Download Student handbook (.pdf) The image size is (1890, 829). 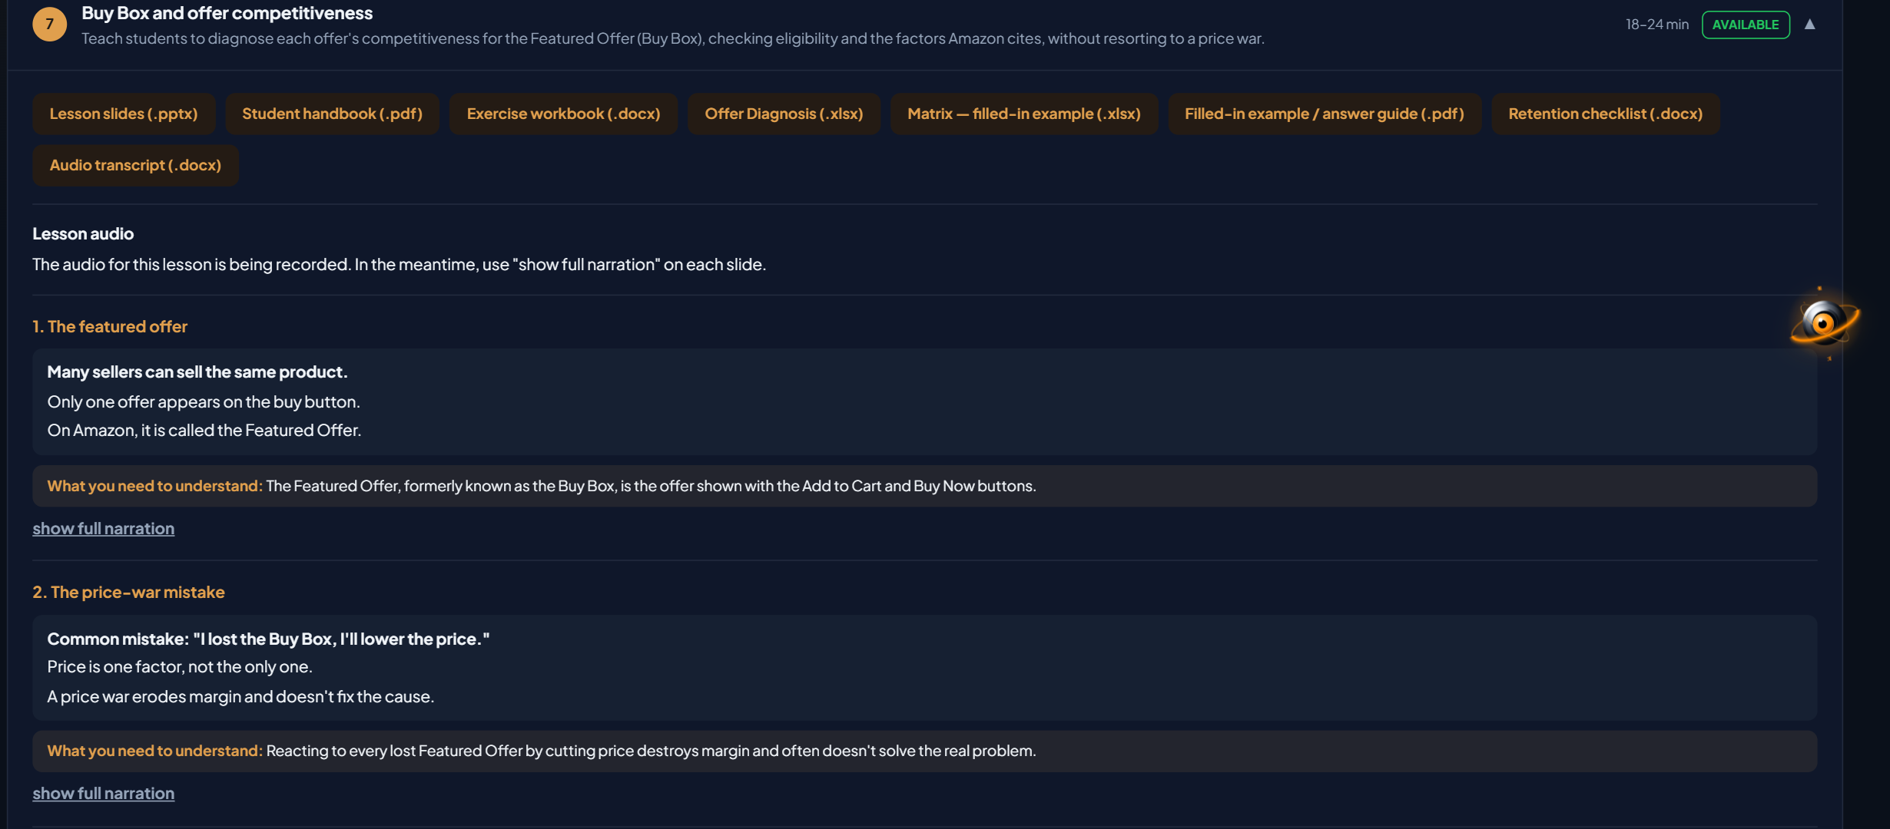click(x=332, y=114)
